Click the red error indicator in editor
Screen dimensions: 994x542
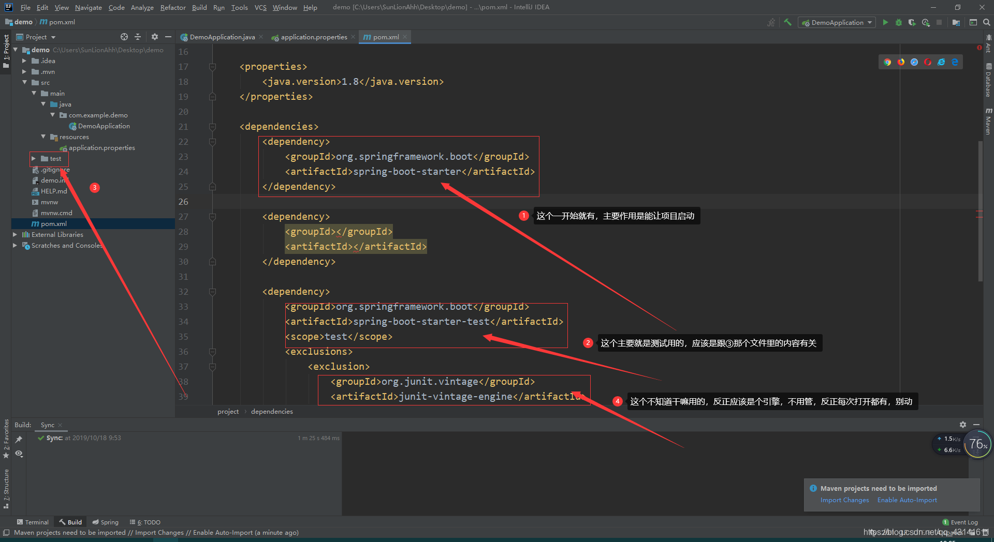pos(979,48)
